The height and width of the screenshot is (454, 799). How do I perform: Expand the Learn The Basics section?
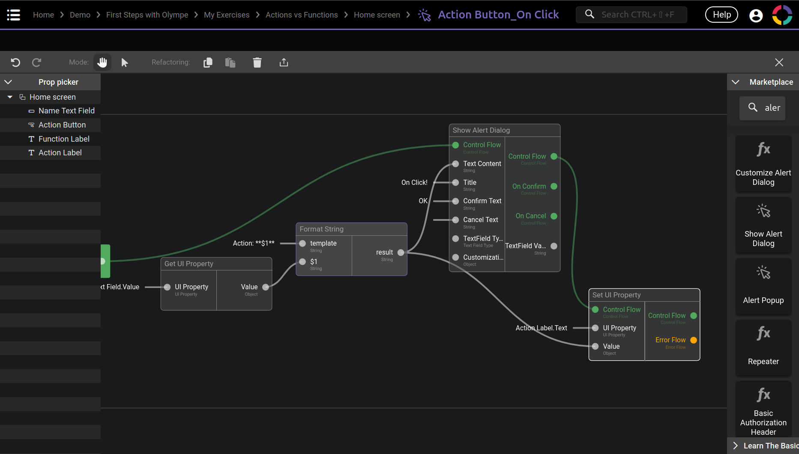[736, 445]
